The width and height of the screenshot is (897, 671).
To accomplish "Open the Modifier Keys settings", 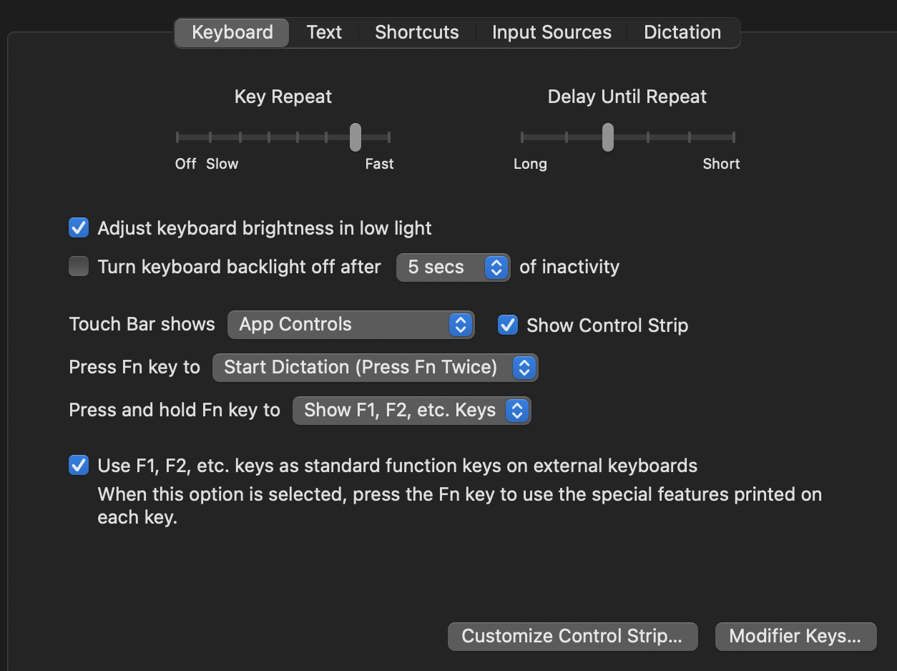I will 795,636.
